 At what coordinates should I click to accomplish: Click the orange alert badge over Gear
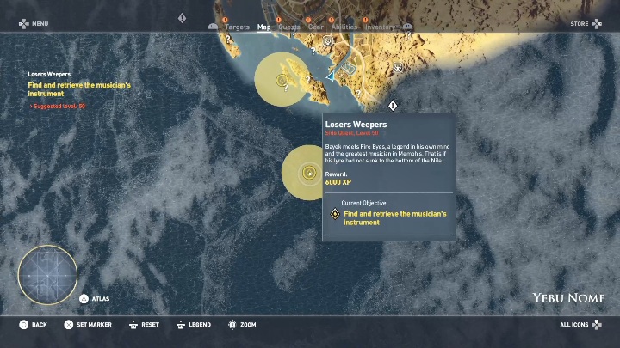click(x=308, y=20)
